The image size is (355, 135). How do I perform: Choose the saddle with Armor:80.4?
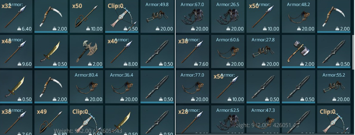(x=86, y=87)
